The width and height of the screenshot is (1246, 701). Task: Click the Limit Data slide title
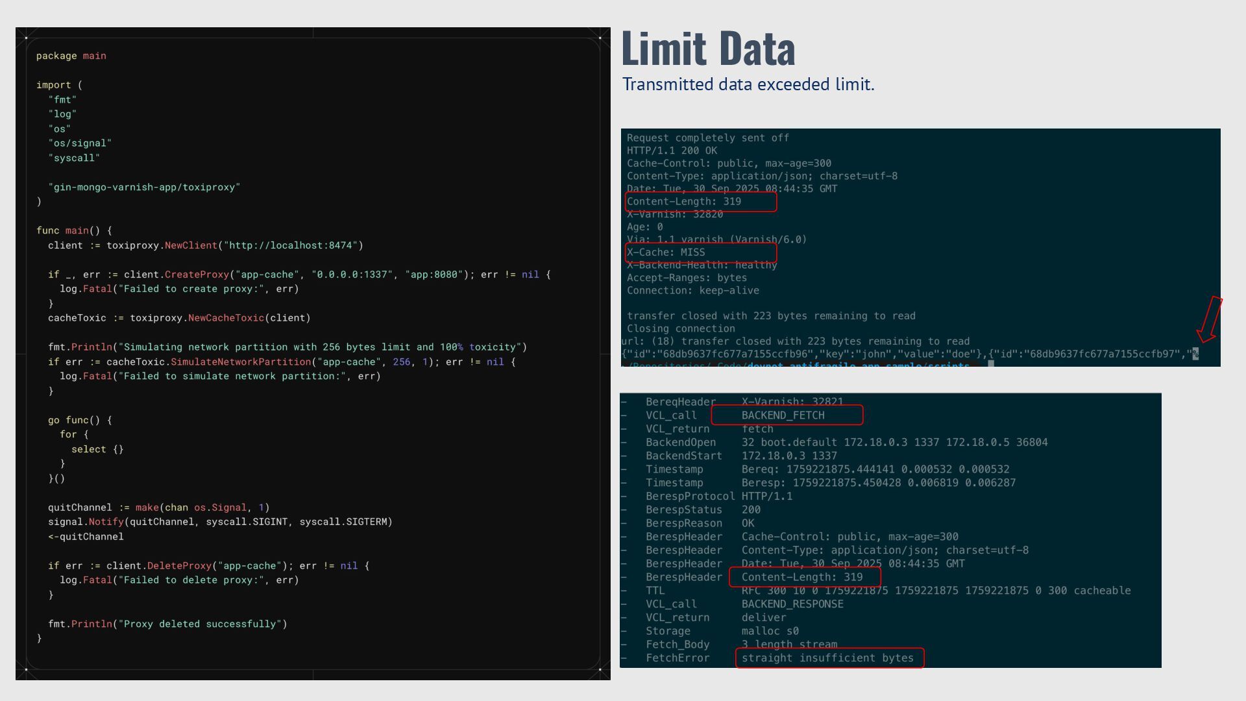[708, 49]
